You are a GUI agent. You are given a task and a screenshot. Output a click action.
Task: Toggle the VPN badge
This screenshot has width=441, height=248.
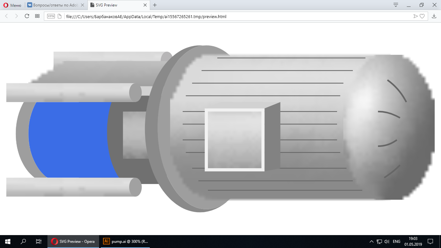pos(51,16)
